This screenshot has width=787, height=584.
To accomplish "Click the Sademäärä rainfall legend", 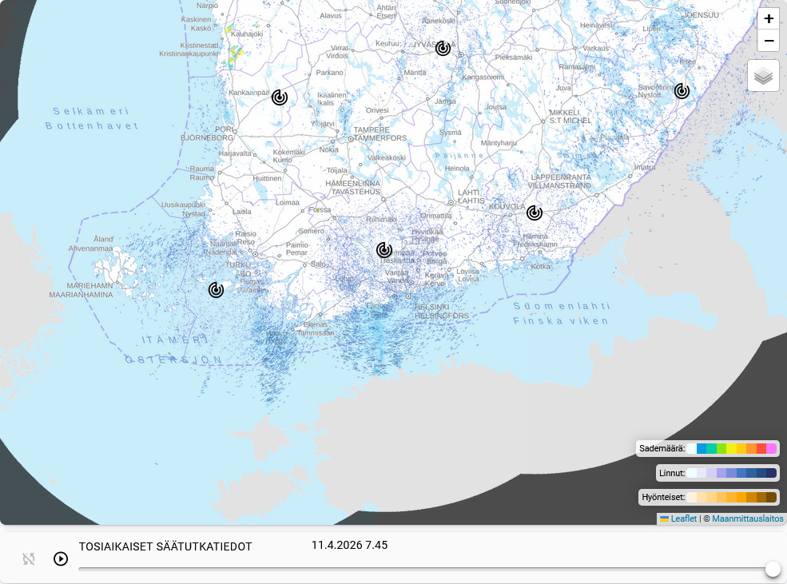I will pyautogui.click(x=707, y=448).
